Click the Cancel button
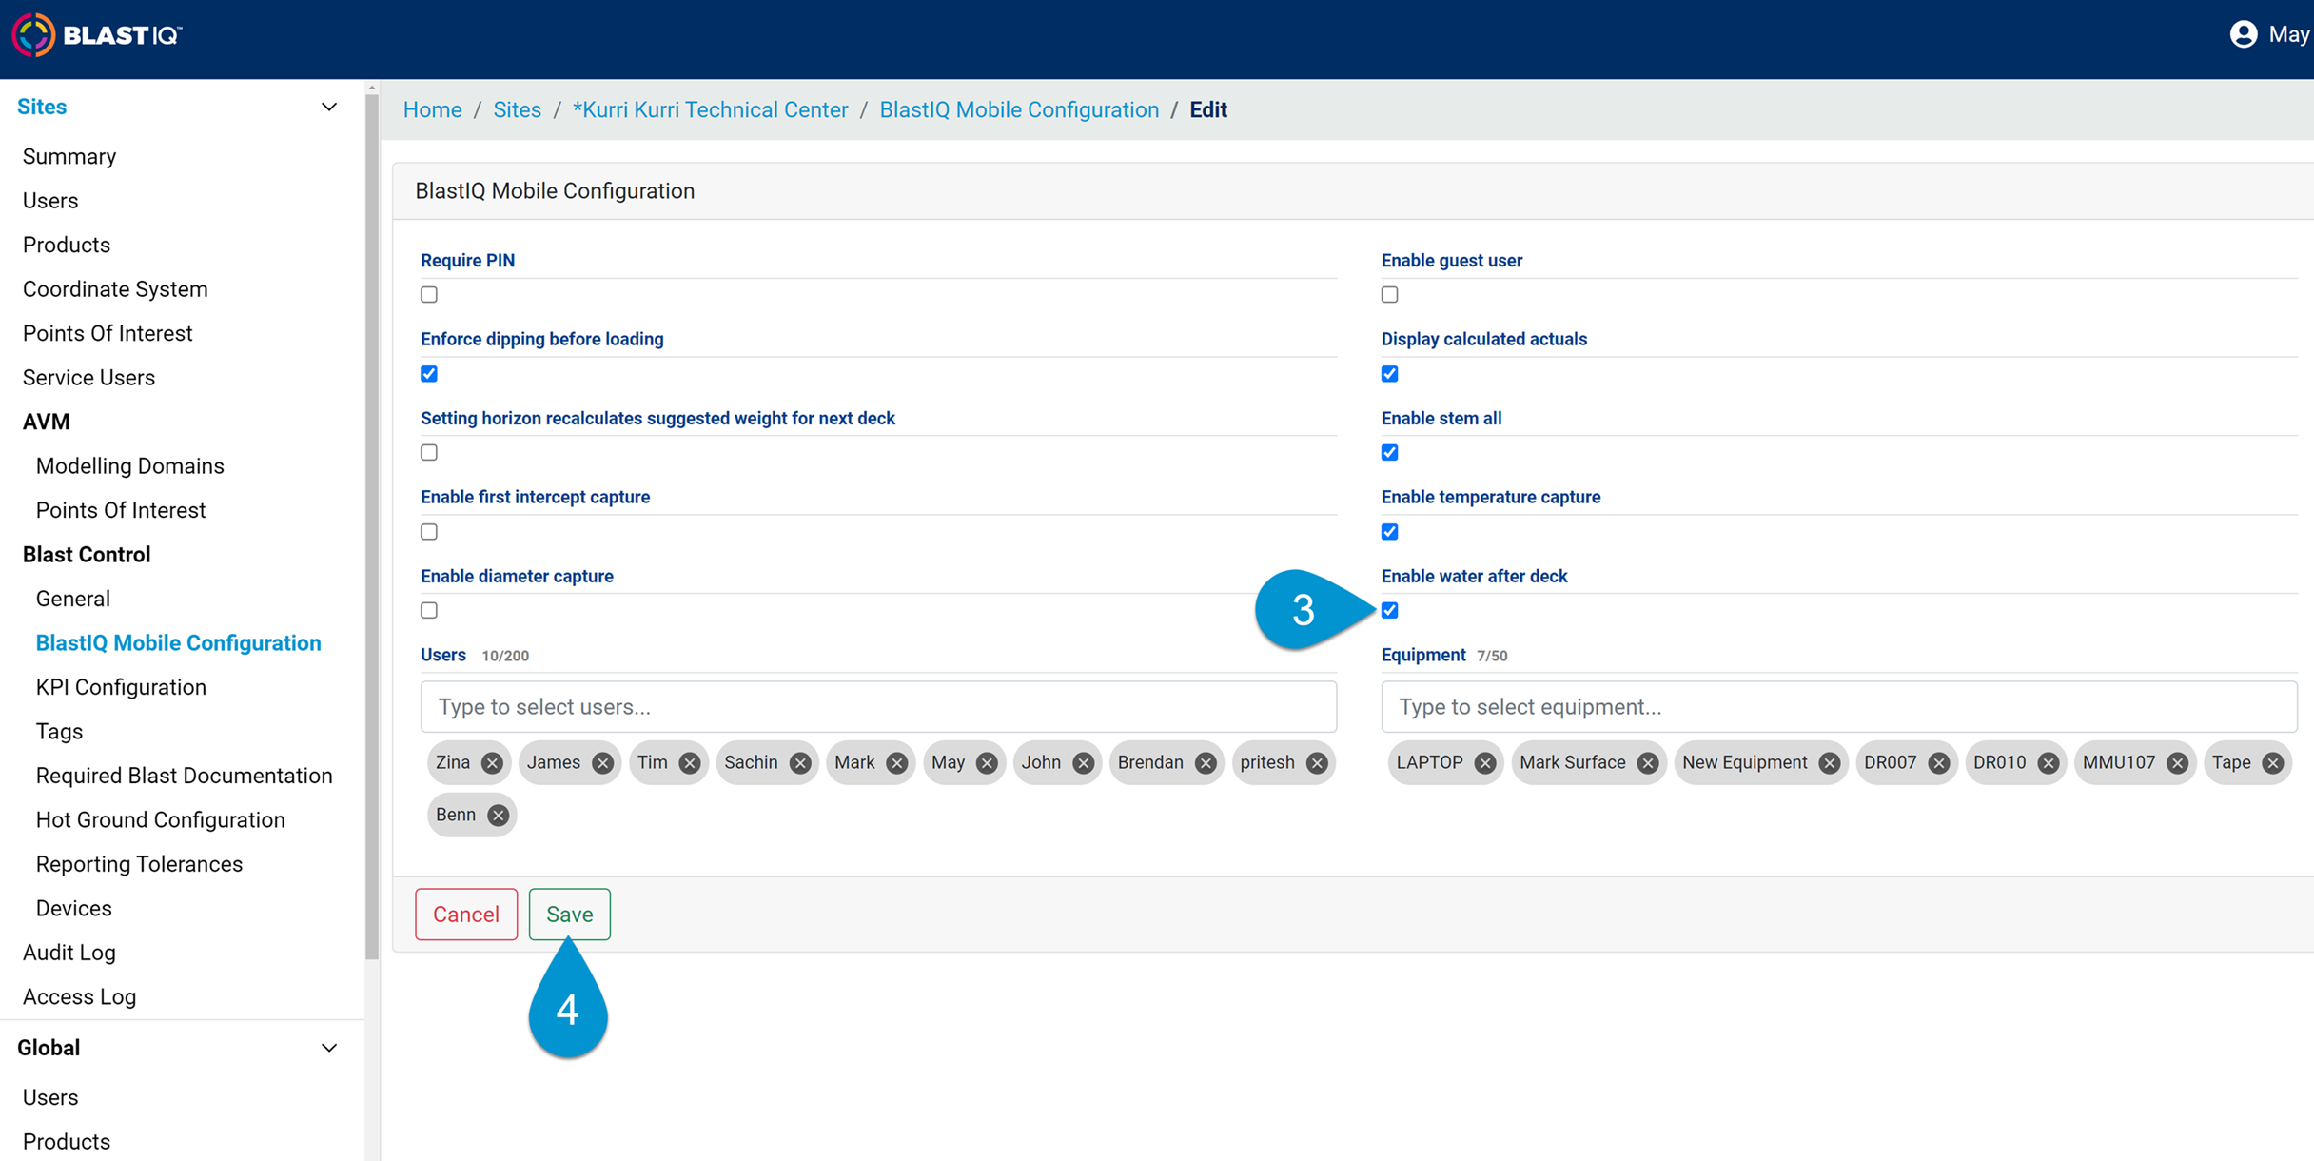Screen dimensions: 2314x1161 (466, 915)
